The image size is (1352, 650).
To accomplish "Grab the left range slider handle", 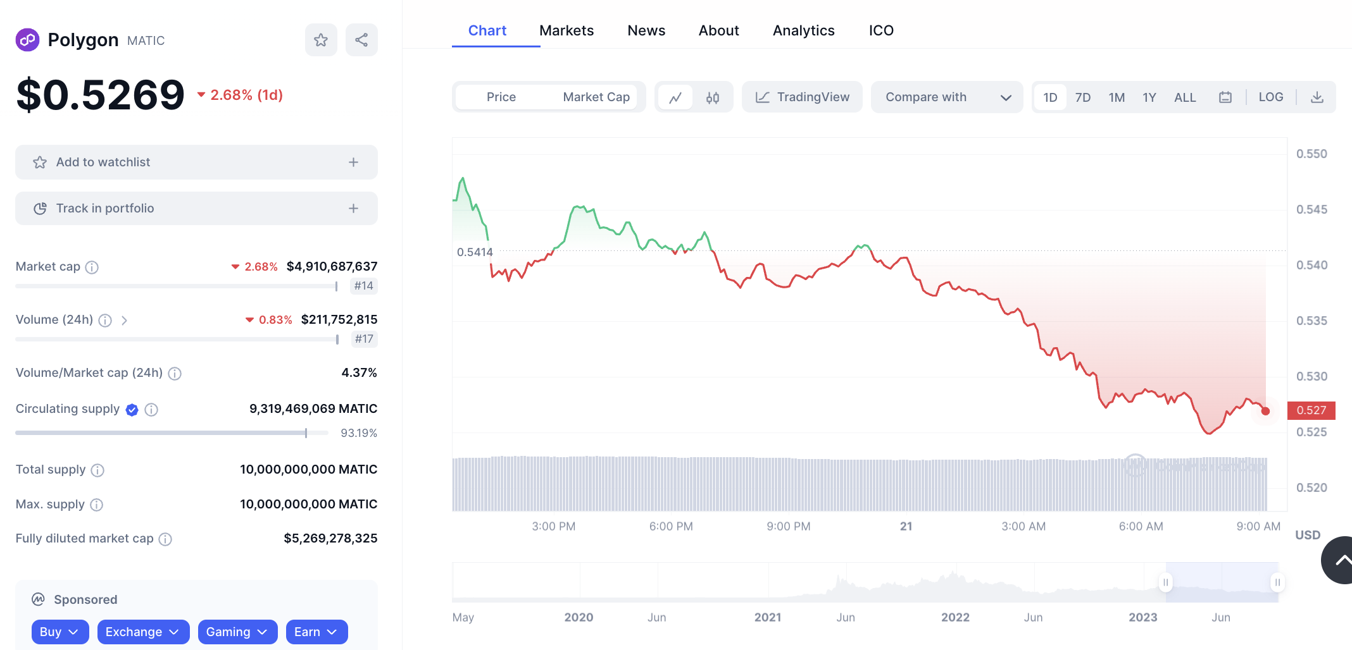I will [x=1165, y=582].
